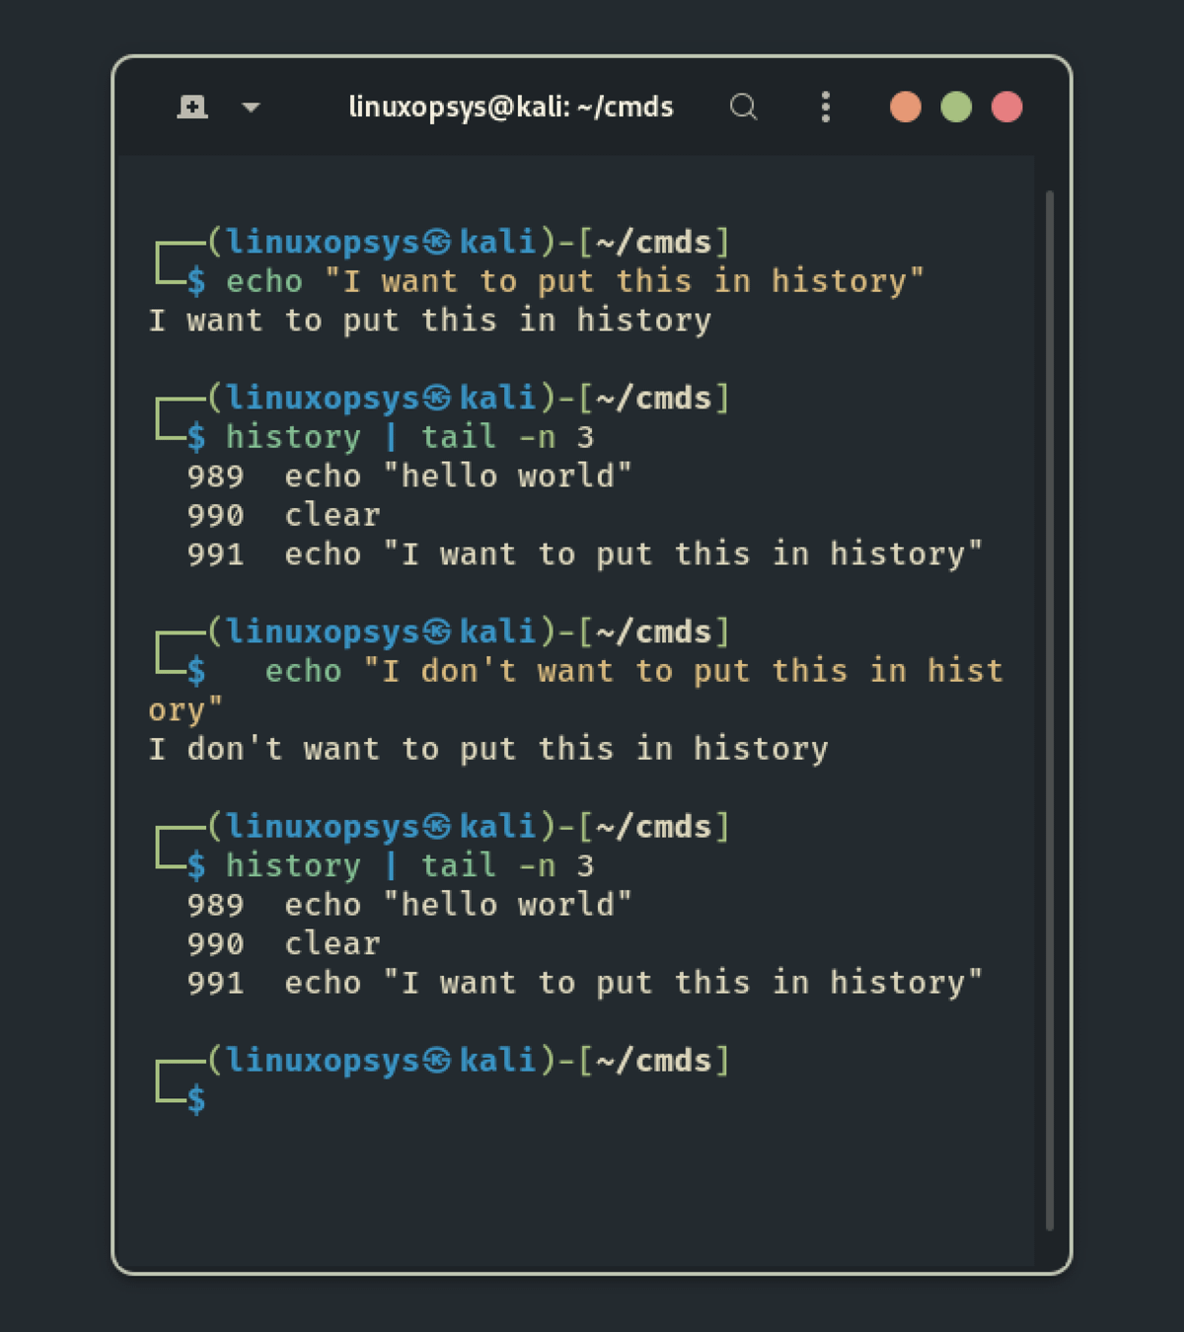This screenshot has height=1332, width=1184.
Task: Click the first "history | tail -n 3" command
Action: [x=409, y=437]
